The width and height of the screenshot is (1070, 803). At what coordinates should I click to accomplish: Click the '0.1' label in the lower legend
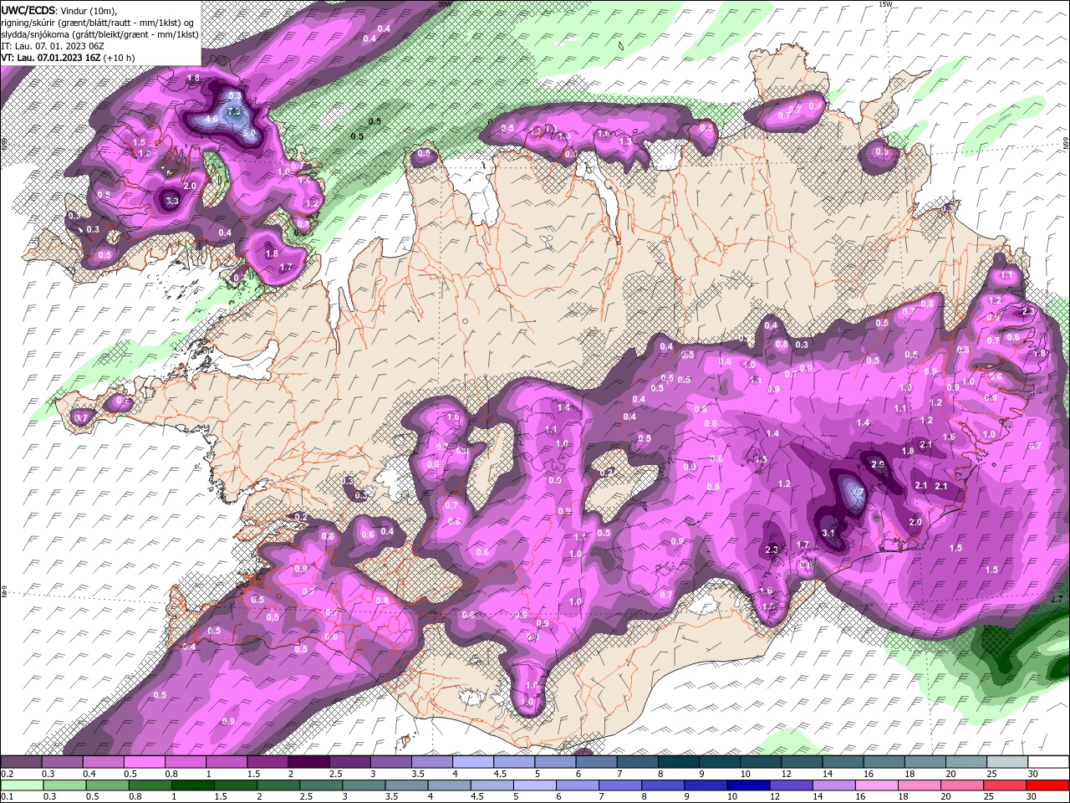(8, 796)
